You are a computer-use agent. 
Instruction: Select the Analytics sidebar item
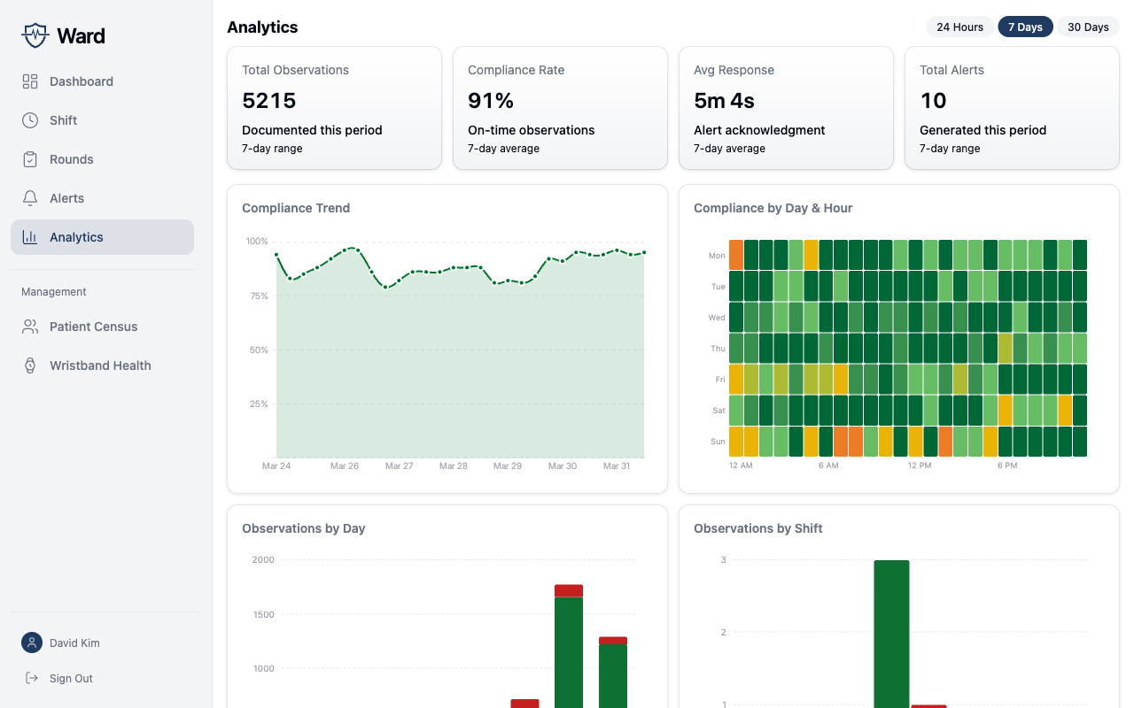click(x=102, y=237)
